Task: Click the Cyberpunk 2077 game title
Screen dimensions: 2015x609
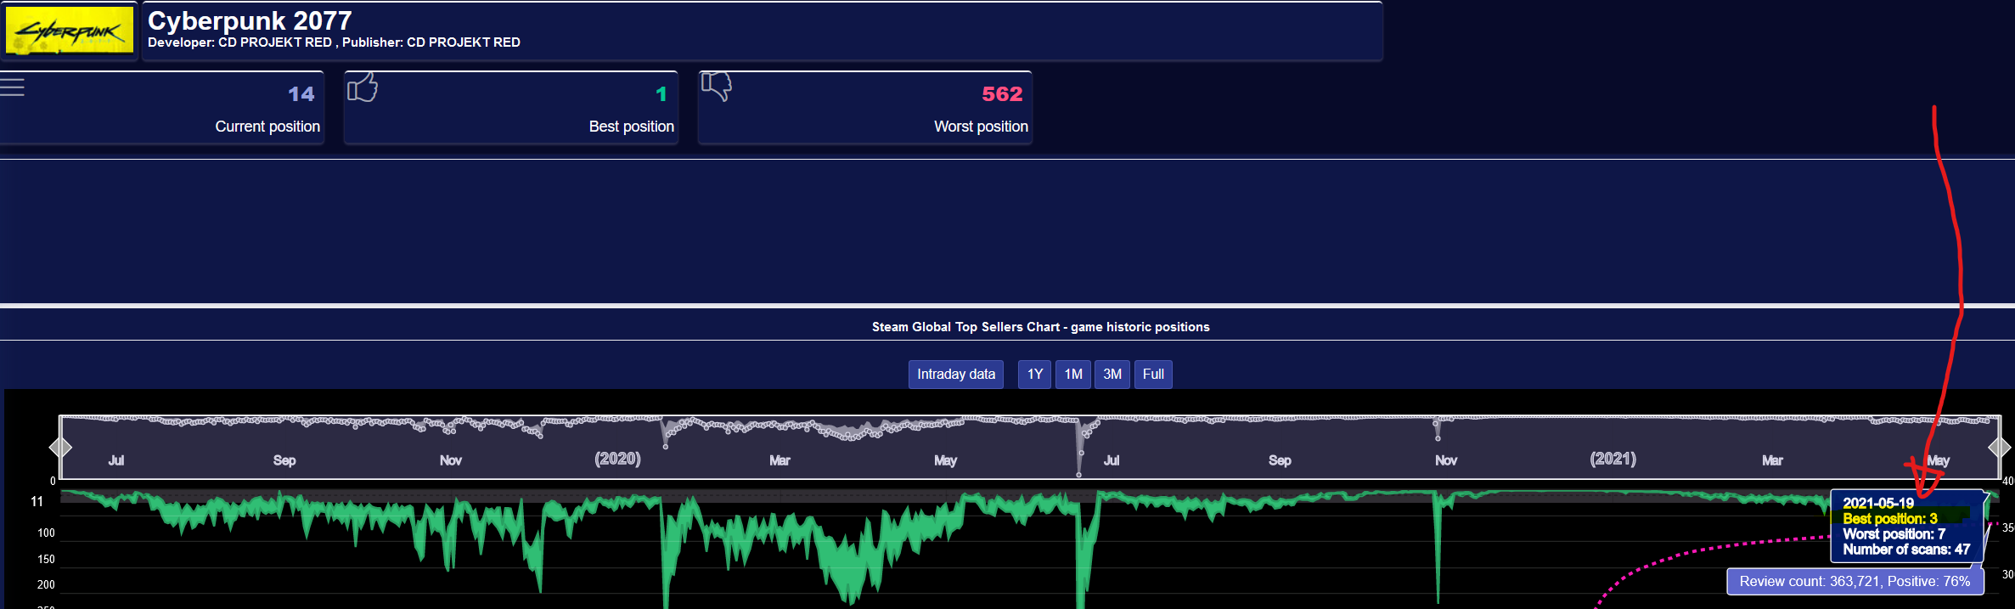Action: click(x=250, y=20)
